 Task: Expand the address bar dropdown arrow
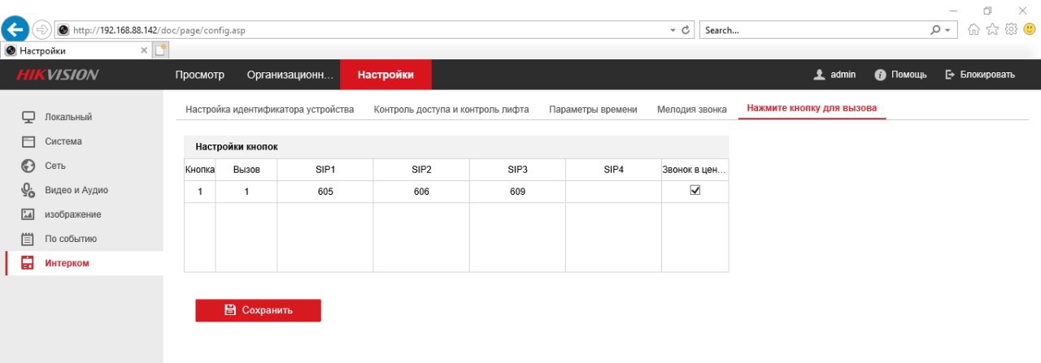click(673, 30)
